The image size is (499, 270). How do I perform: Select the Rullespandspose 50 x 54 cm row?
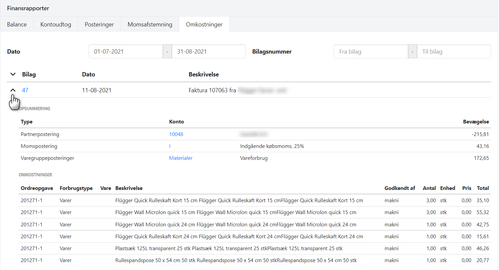click(236, 260)
